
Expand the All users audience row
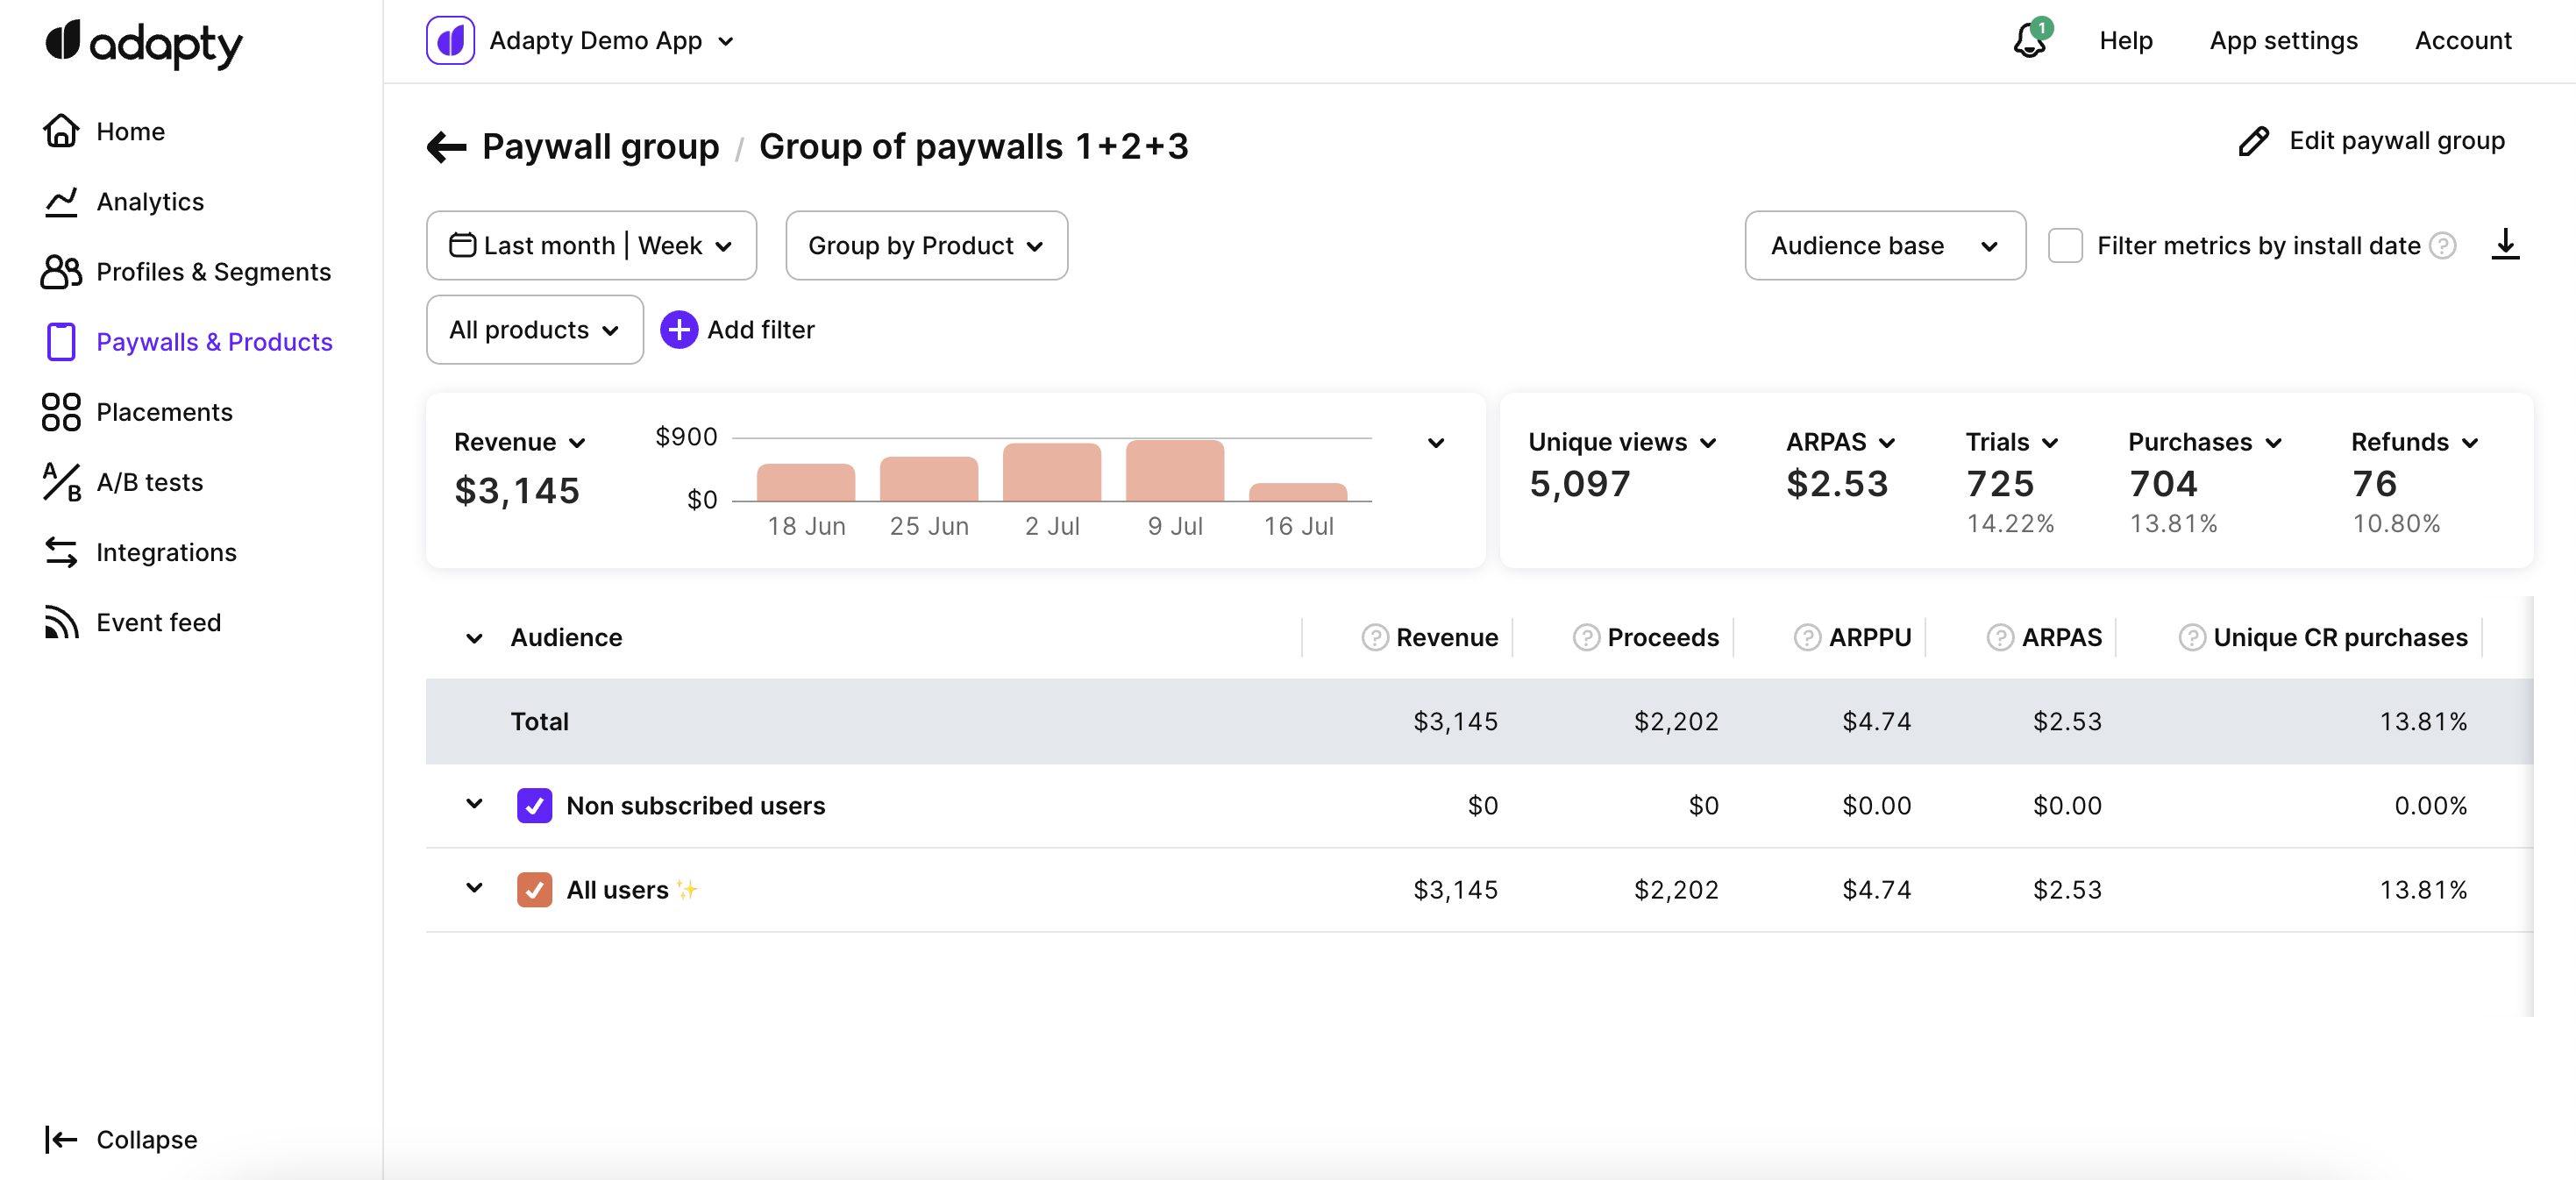click(x=474, y=888)
